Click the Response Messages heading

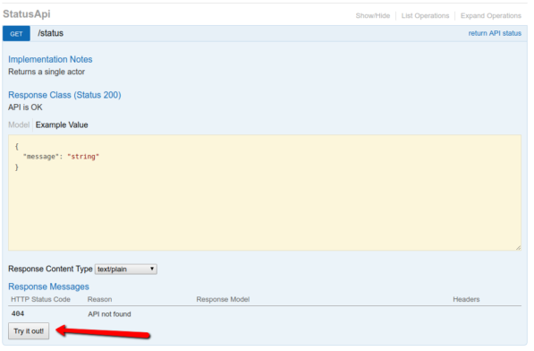pos(48,287)
